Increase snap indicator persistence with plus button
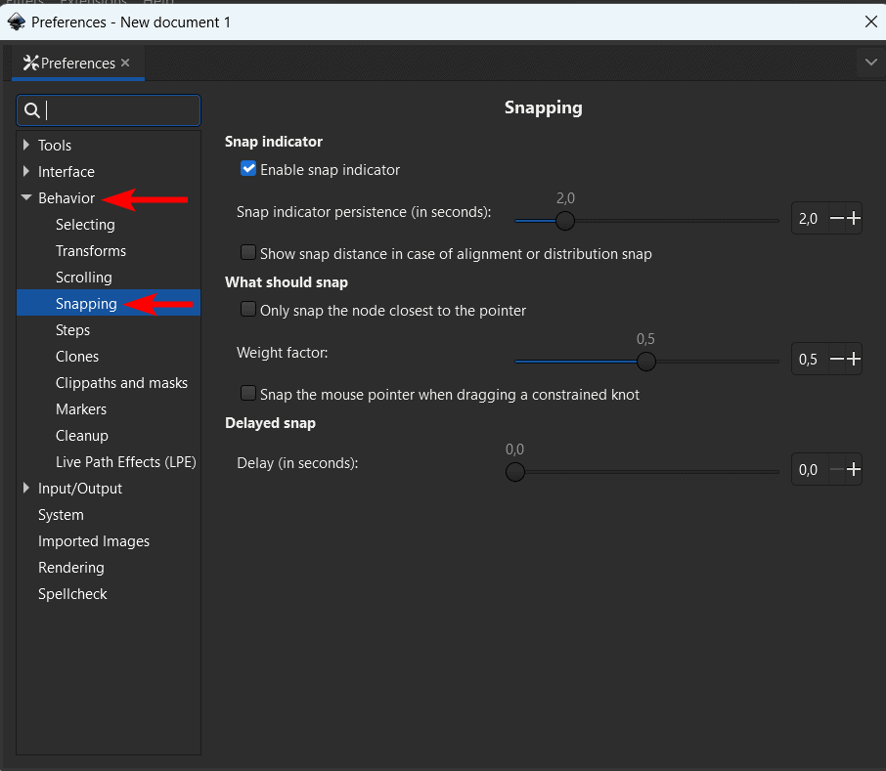The height and width of the screenshot is (771, 886). pos(854,219)
